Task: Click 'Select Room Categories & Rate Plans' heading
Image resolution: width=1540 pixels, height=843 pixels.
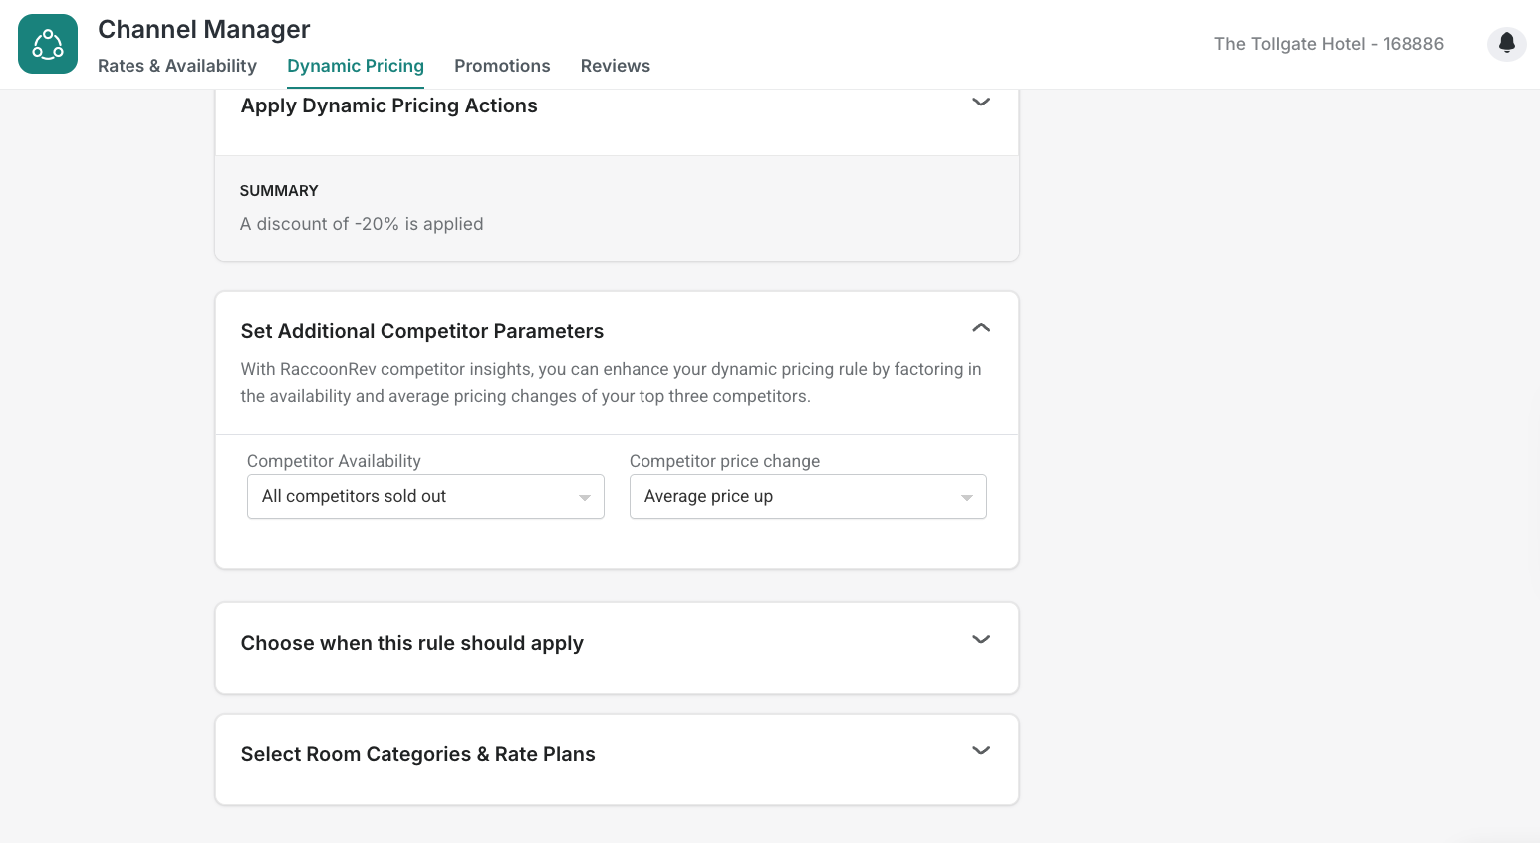Action: (418, 754)
